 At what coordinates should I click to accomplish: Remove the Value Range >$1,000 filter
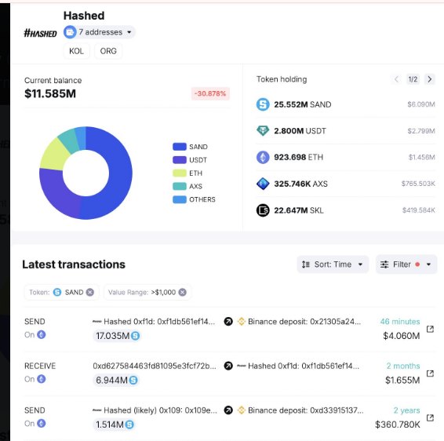pos(183,292)
